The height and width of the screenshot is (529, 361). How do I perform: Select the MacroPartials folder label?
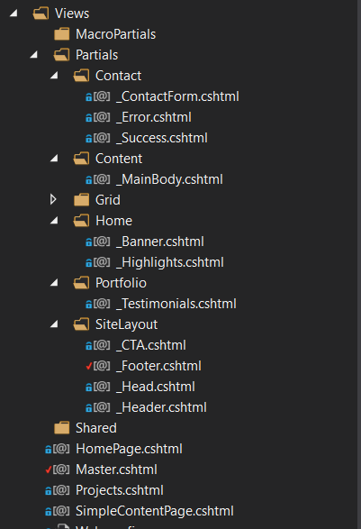coord(115,34)
